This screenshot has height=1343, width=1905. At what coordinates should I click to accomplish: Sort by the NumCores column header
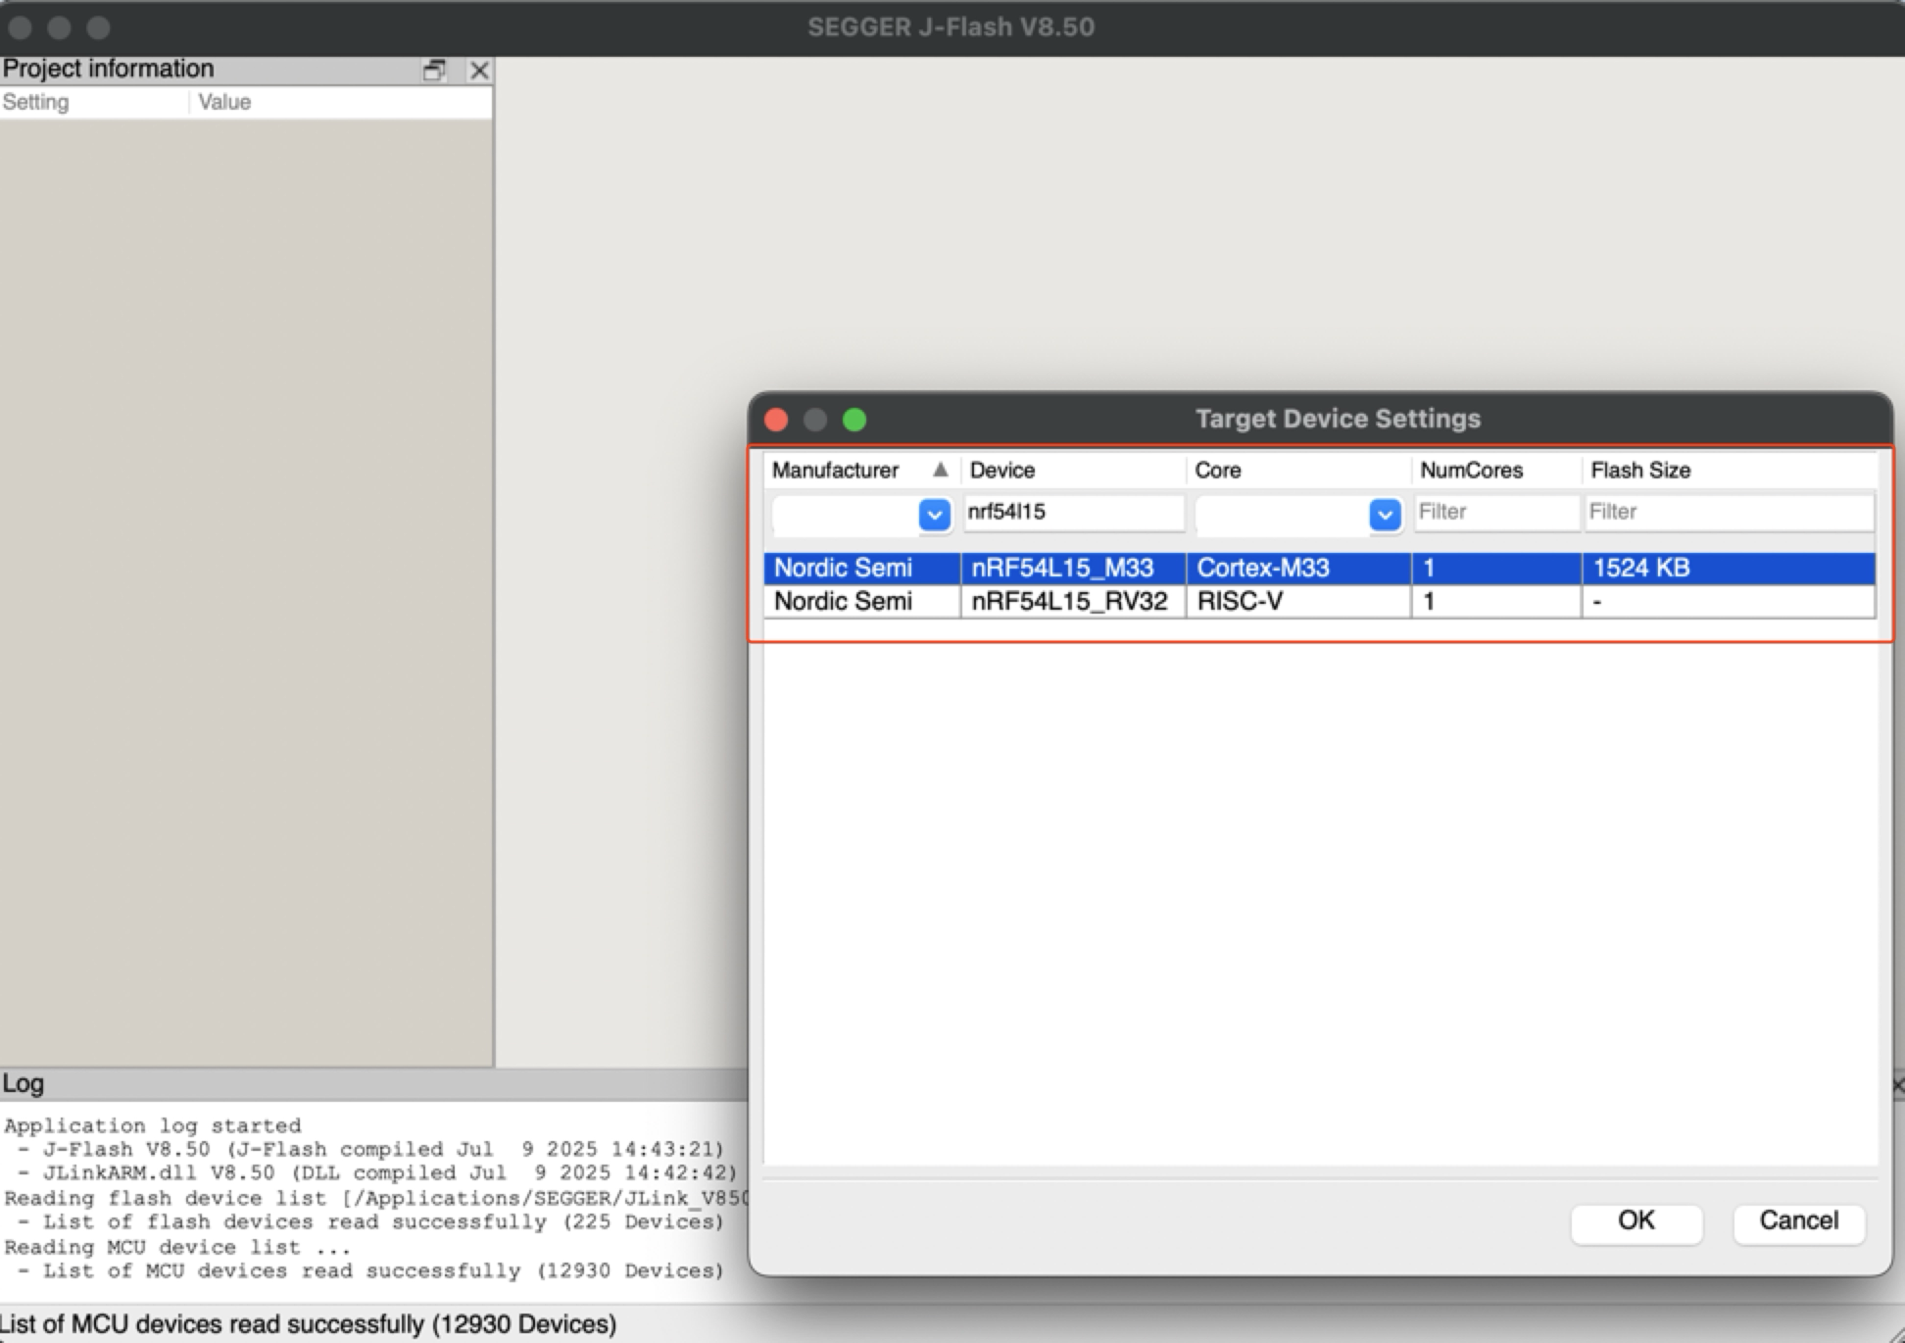1496,471
